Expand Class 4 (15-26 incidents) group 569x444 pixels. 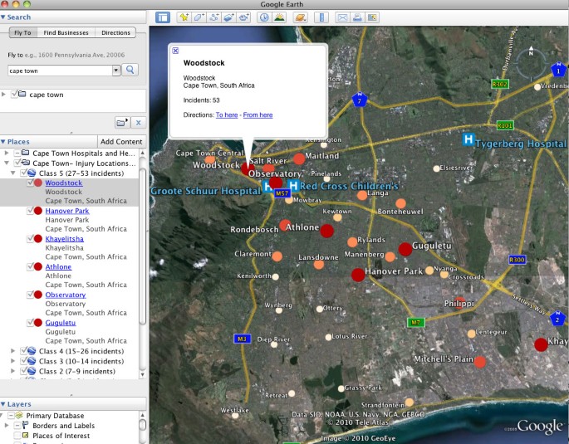click(13, 351)
